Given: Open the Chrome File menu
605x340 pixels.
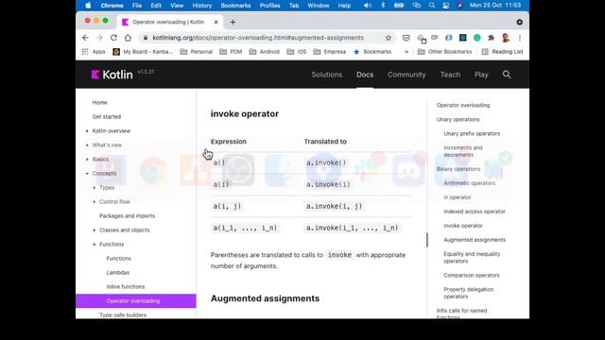Looking at the screenshot, I should tap(137, 6).
